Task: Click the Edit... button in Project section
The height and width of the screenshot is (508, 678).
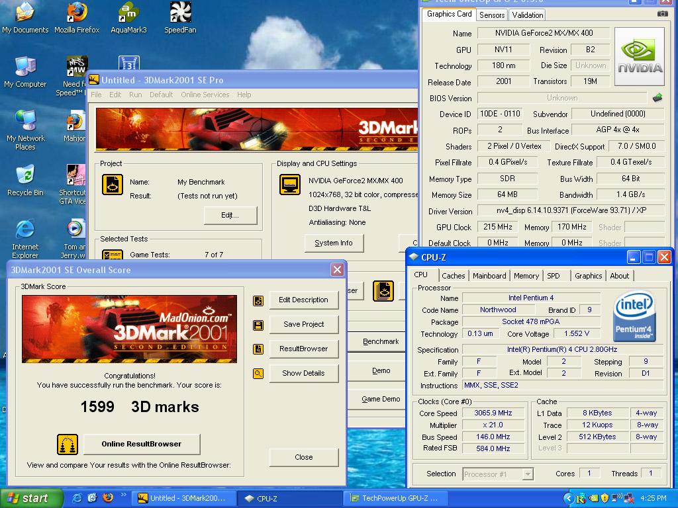Action: click(230, 215)
